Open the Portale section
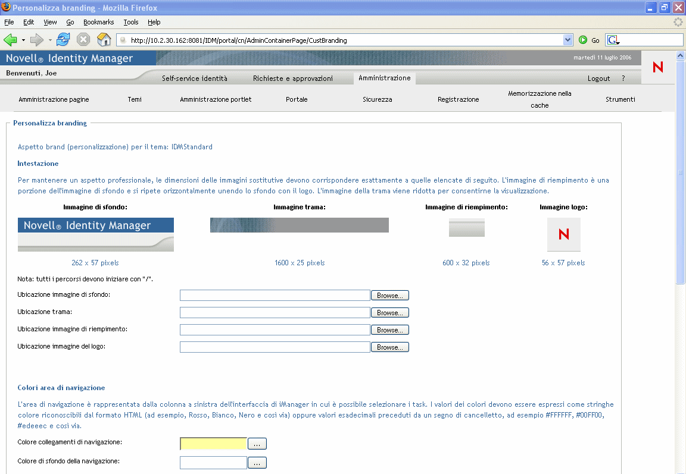The image size is (686, 474). click(297, 99)
